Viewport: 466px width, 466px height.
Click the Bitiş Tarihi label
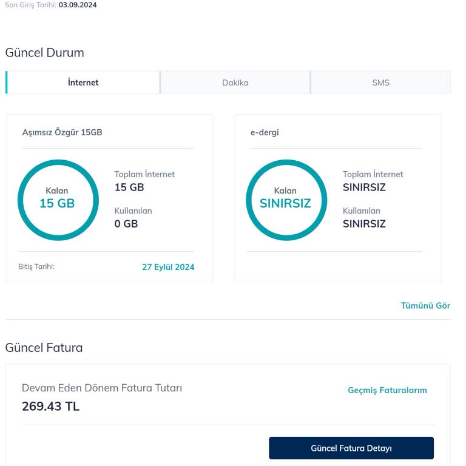tap(36, 266)
